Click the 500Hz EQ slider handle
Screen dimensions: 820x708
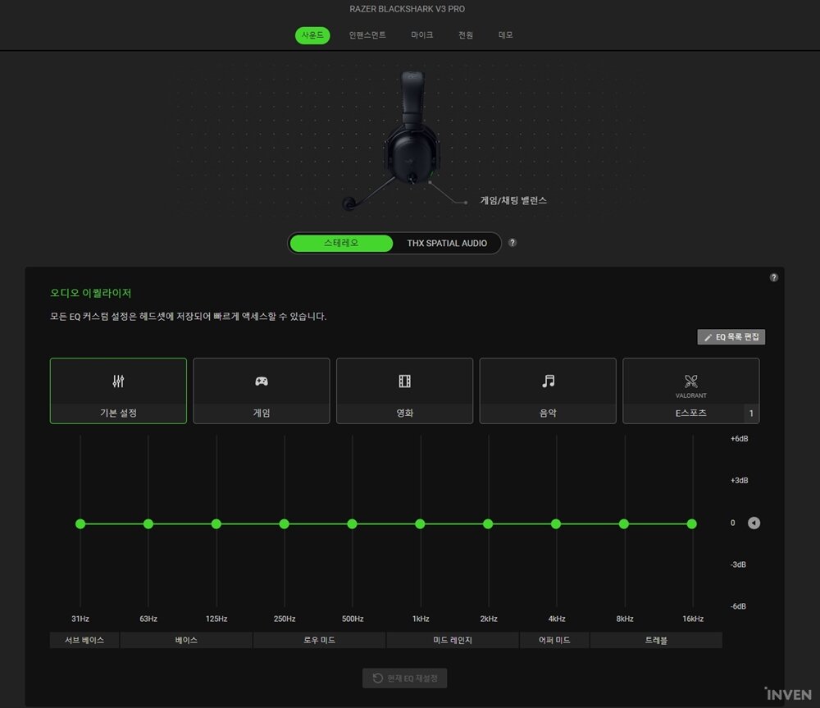(352, 523)
